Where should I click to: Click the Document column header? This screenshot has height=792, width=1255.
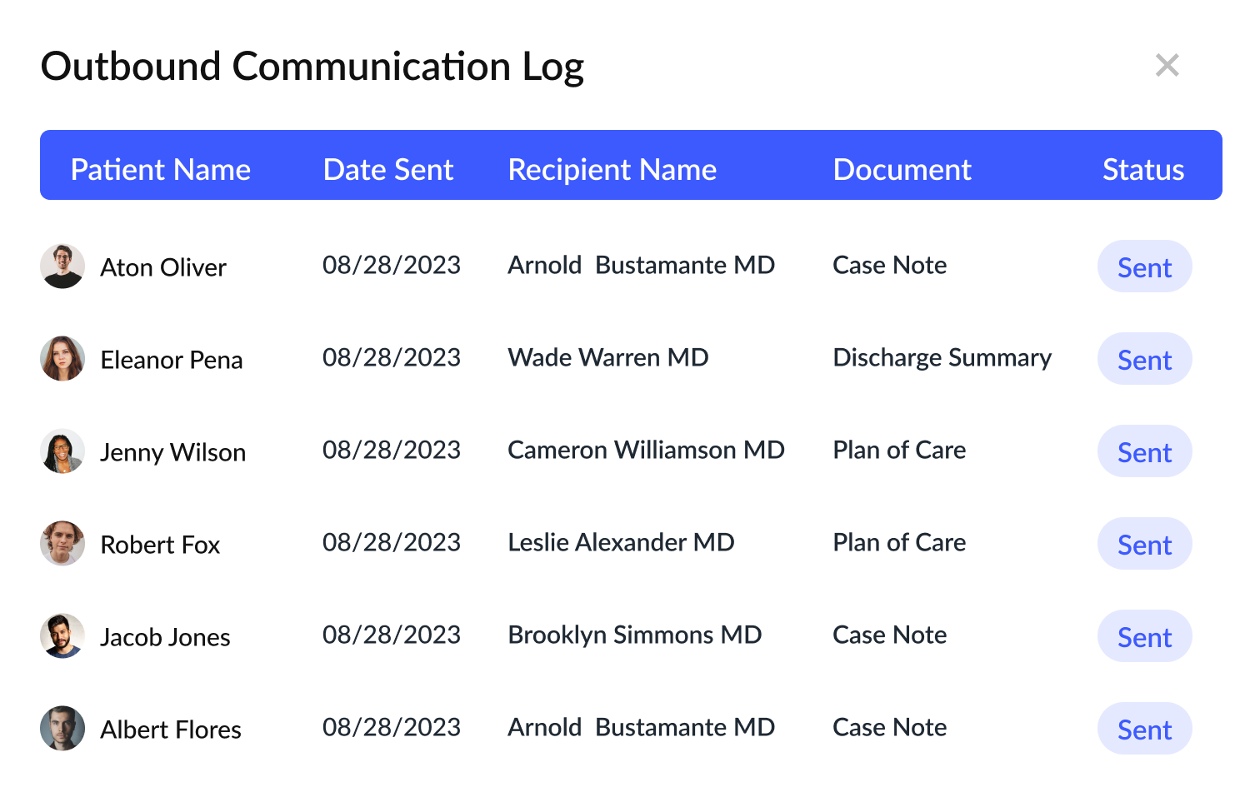point(902,169)
